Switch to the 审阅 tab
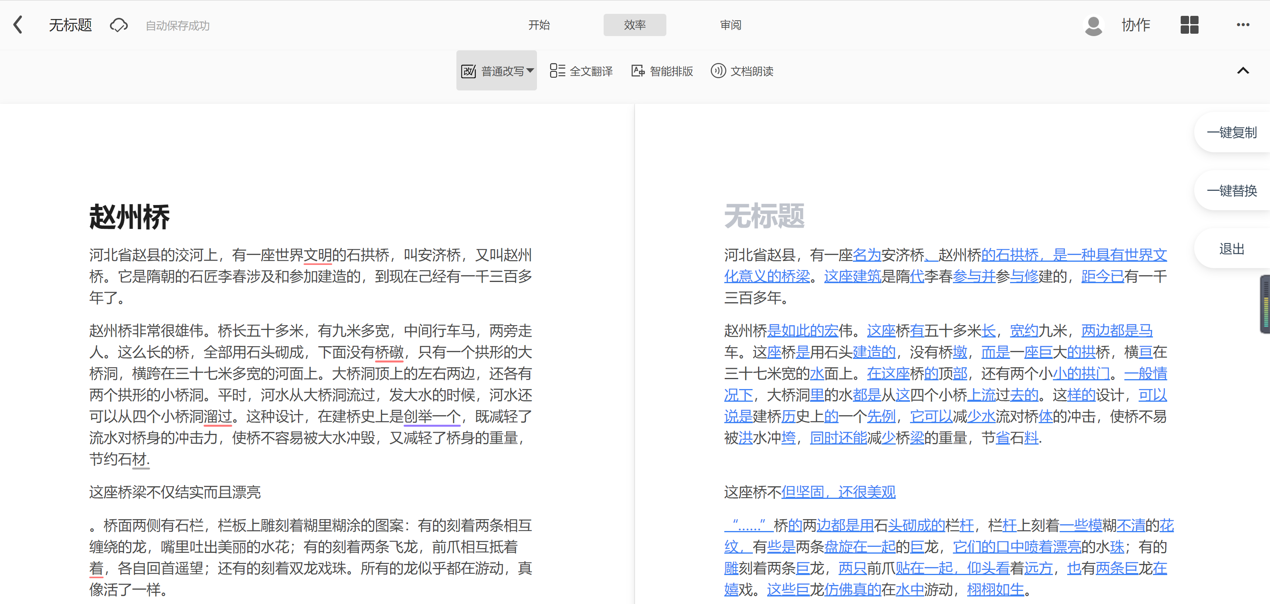The height and width of the screenshot is (604, 1270). 730,25
